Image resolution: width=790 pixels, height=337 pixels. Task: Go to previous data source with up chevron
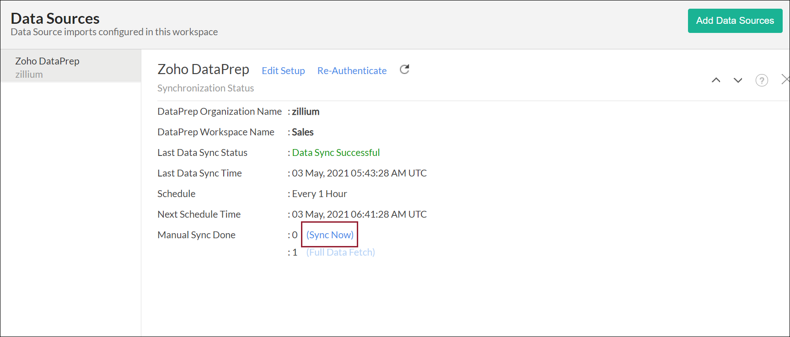pos(716,80)
